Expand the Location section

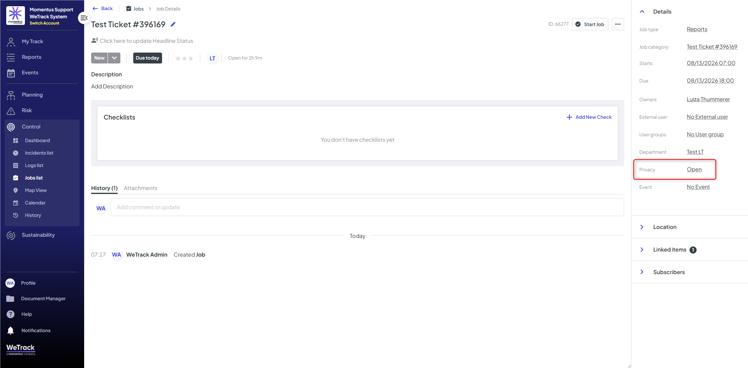[x=690, y=227]
